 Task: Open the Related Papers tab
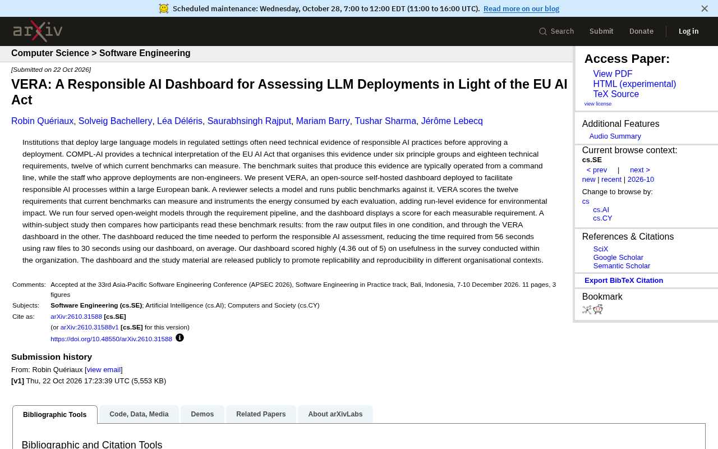point(261,414)
